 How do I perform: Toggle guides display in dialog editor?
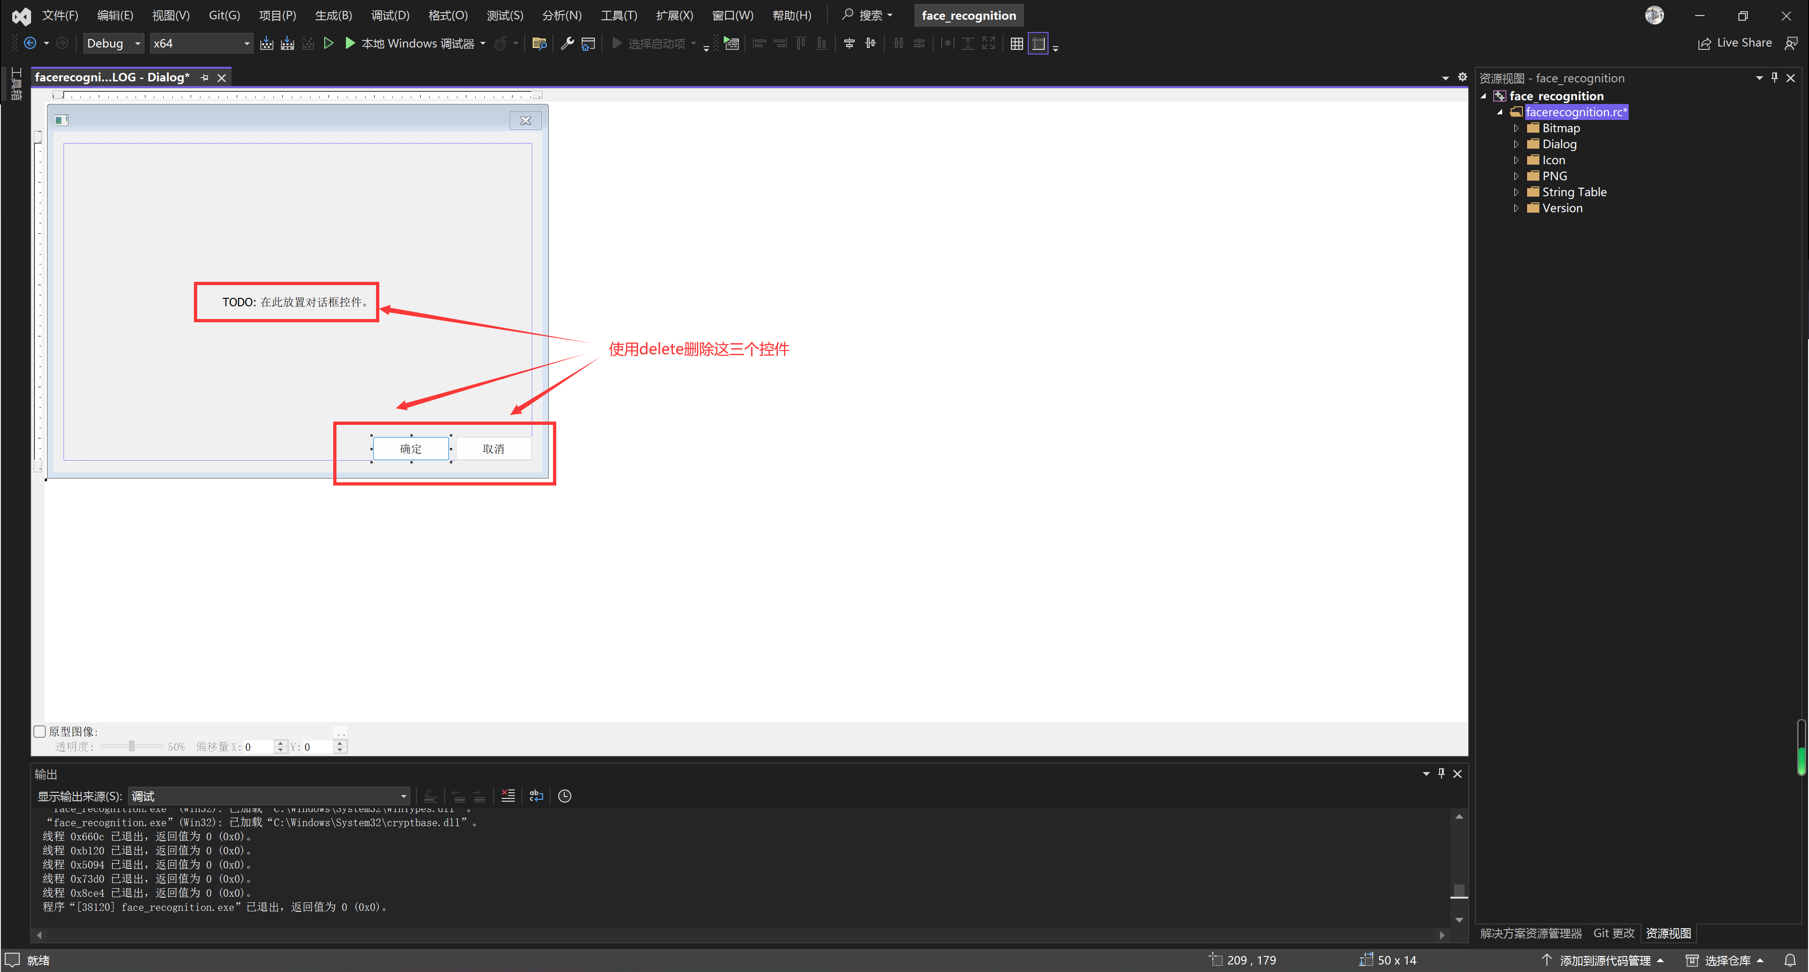coord(1038,44)
